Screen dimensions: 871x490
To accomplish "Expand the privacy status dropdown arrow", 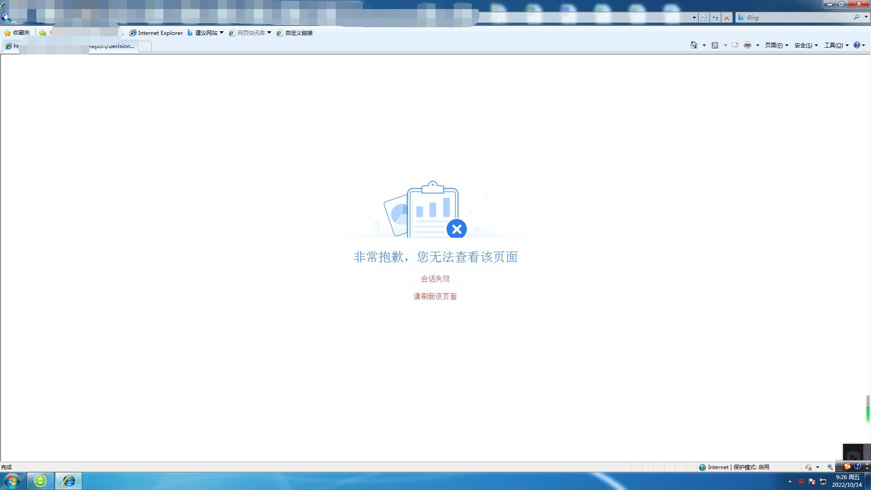I will tap(817, 467).
